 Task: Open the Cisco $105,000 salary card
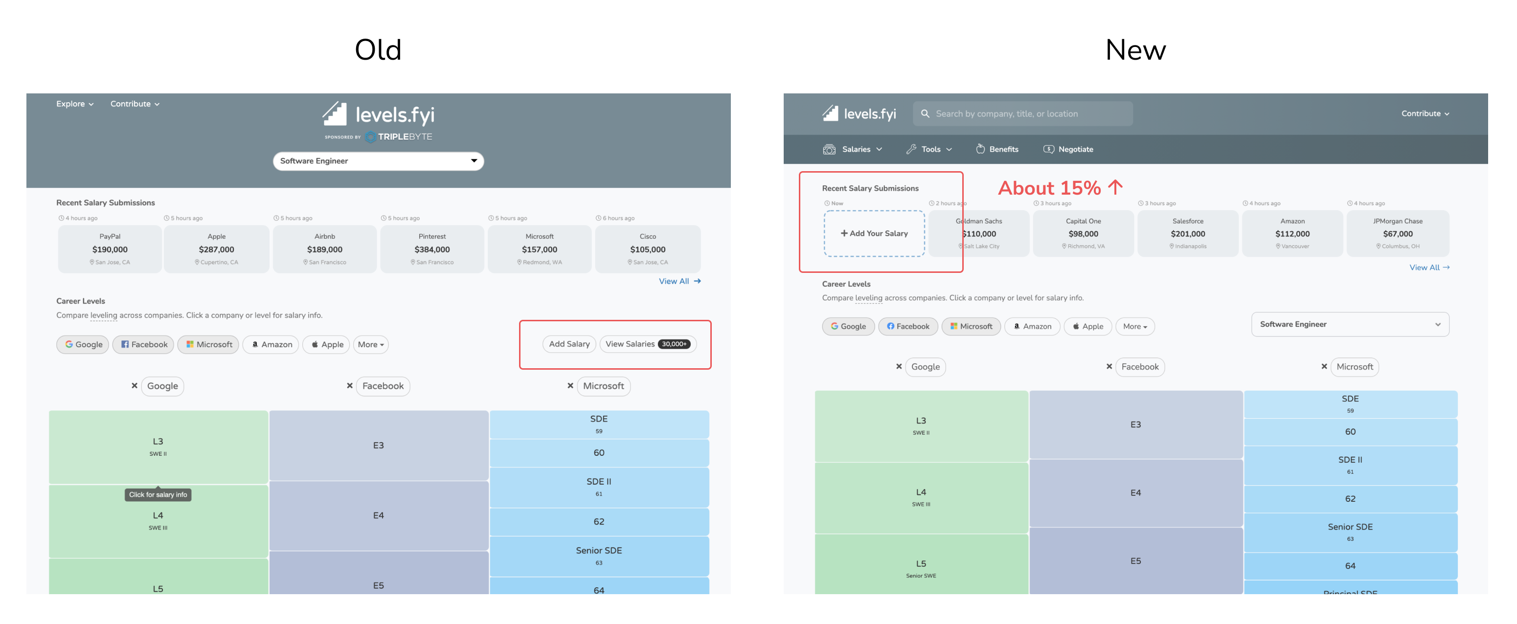point(648,249)
